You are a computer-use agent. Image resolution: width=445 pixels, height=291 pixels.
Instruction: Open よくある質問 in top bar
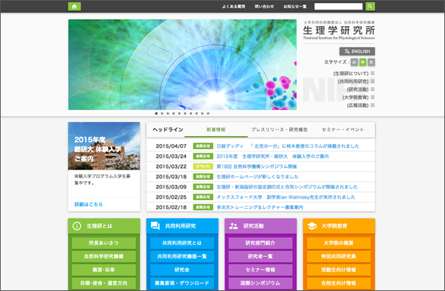point(233,7)
